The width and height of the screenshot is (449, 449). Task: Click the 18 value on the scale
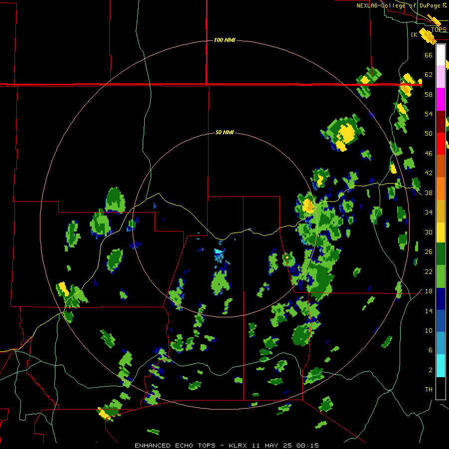[429, 291]
